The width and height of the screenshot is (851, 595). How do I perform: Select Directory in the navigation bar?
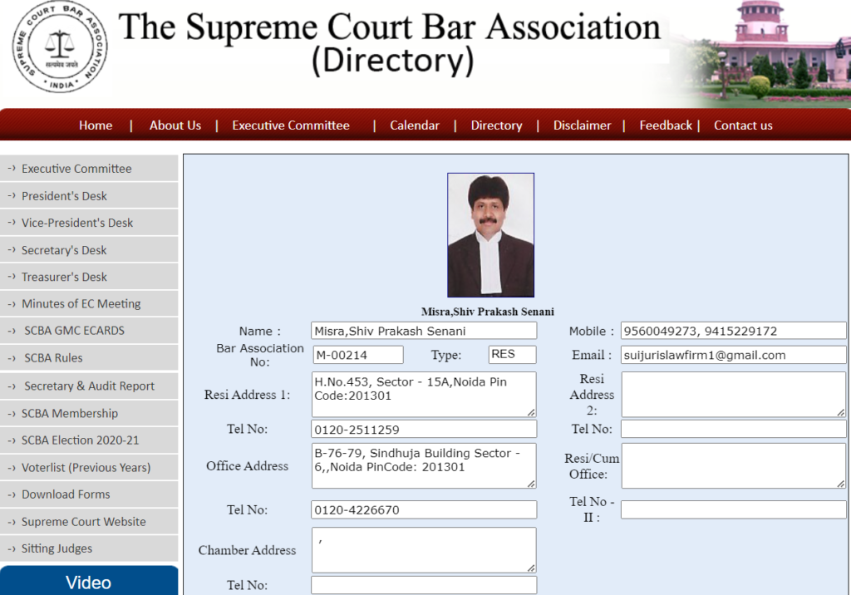(x=497, y=125)
